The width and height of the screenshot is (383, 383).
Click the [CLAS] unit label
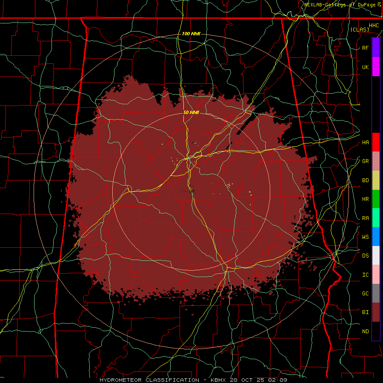(360, 29)
